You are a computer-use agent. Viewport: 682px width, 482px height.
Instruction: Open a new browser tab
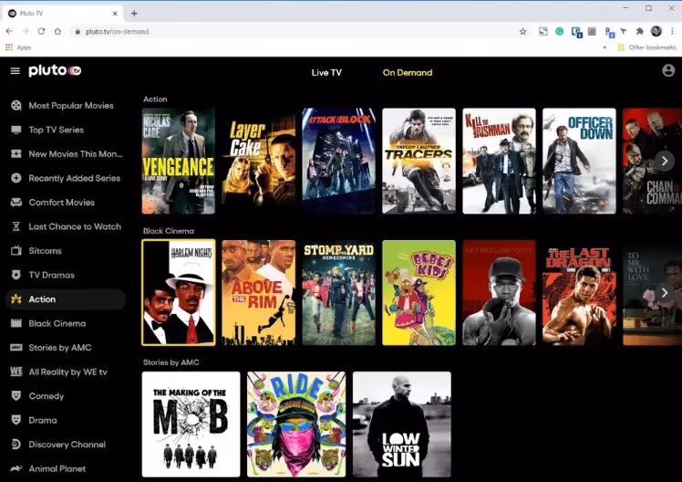134,14
